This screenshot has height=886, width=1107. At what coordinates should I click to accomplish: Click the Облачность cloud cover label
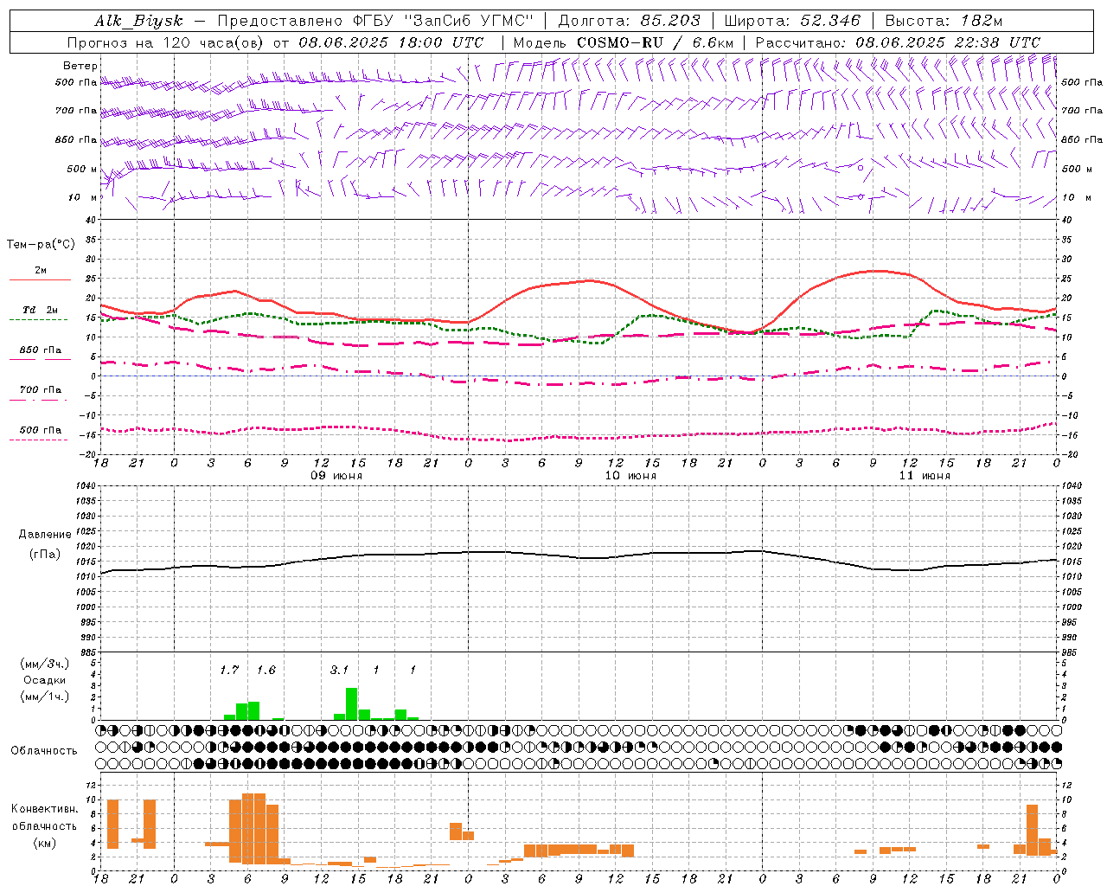pyautogui.click(x=44, y=751)
